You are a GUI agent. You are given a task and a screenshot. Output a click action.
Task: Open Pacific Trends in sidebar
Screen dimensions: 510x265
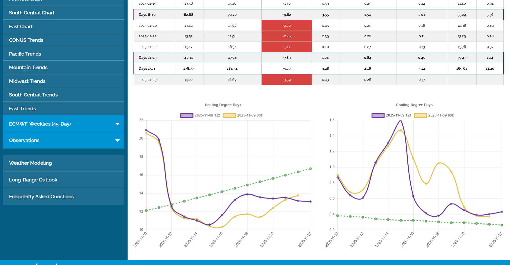click(x=25, y=54)
